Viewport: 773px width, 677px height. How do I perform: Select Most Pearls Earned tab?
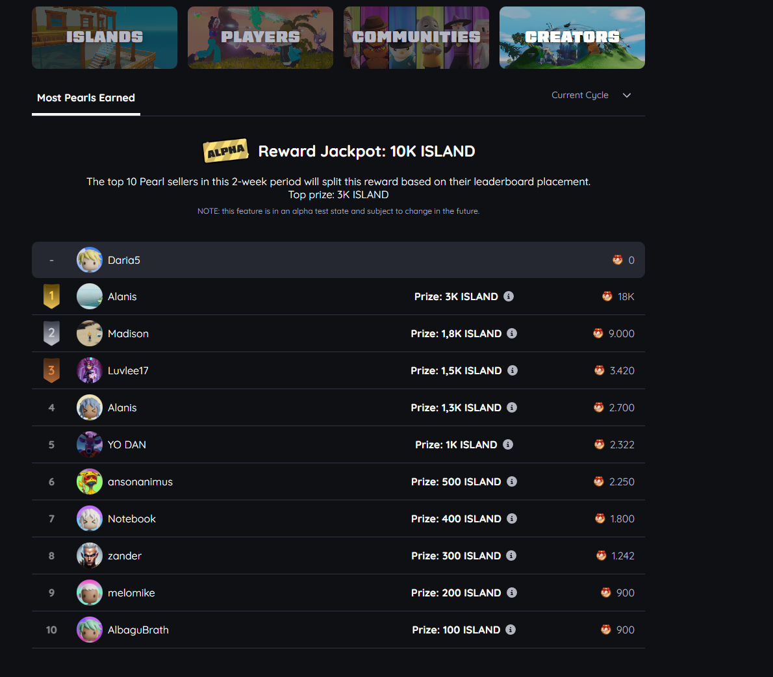[x=86, y=97]
